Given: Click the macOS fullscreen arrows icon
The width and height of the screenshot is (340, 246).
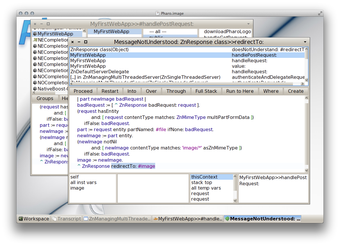Looking at the screenshot, I should pyautogui.click(x=320, y=13).
